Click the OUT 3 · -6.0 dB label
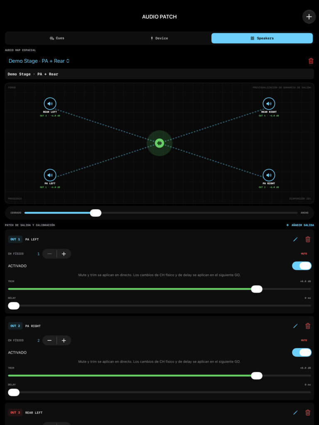Image resolution: width=319 pixels, height=425 pixels. point(50,116)
